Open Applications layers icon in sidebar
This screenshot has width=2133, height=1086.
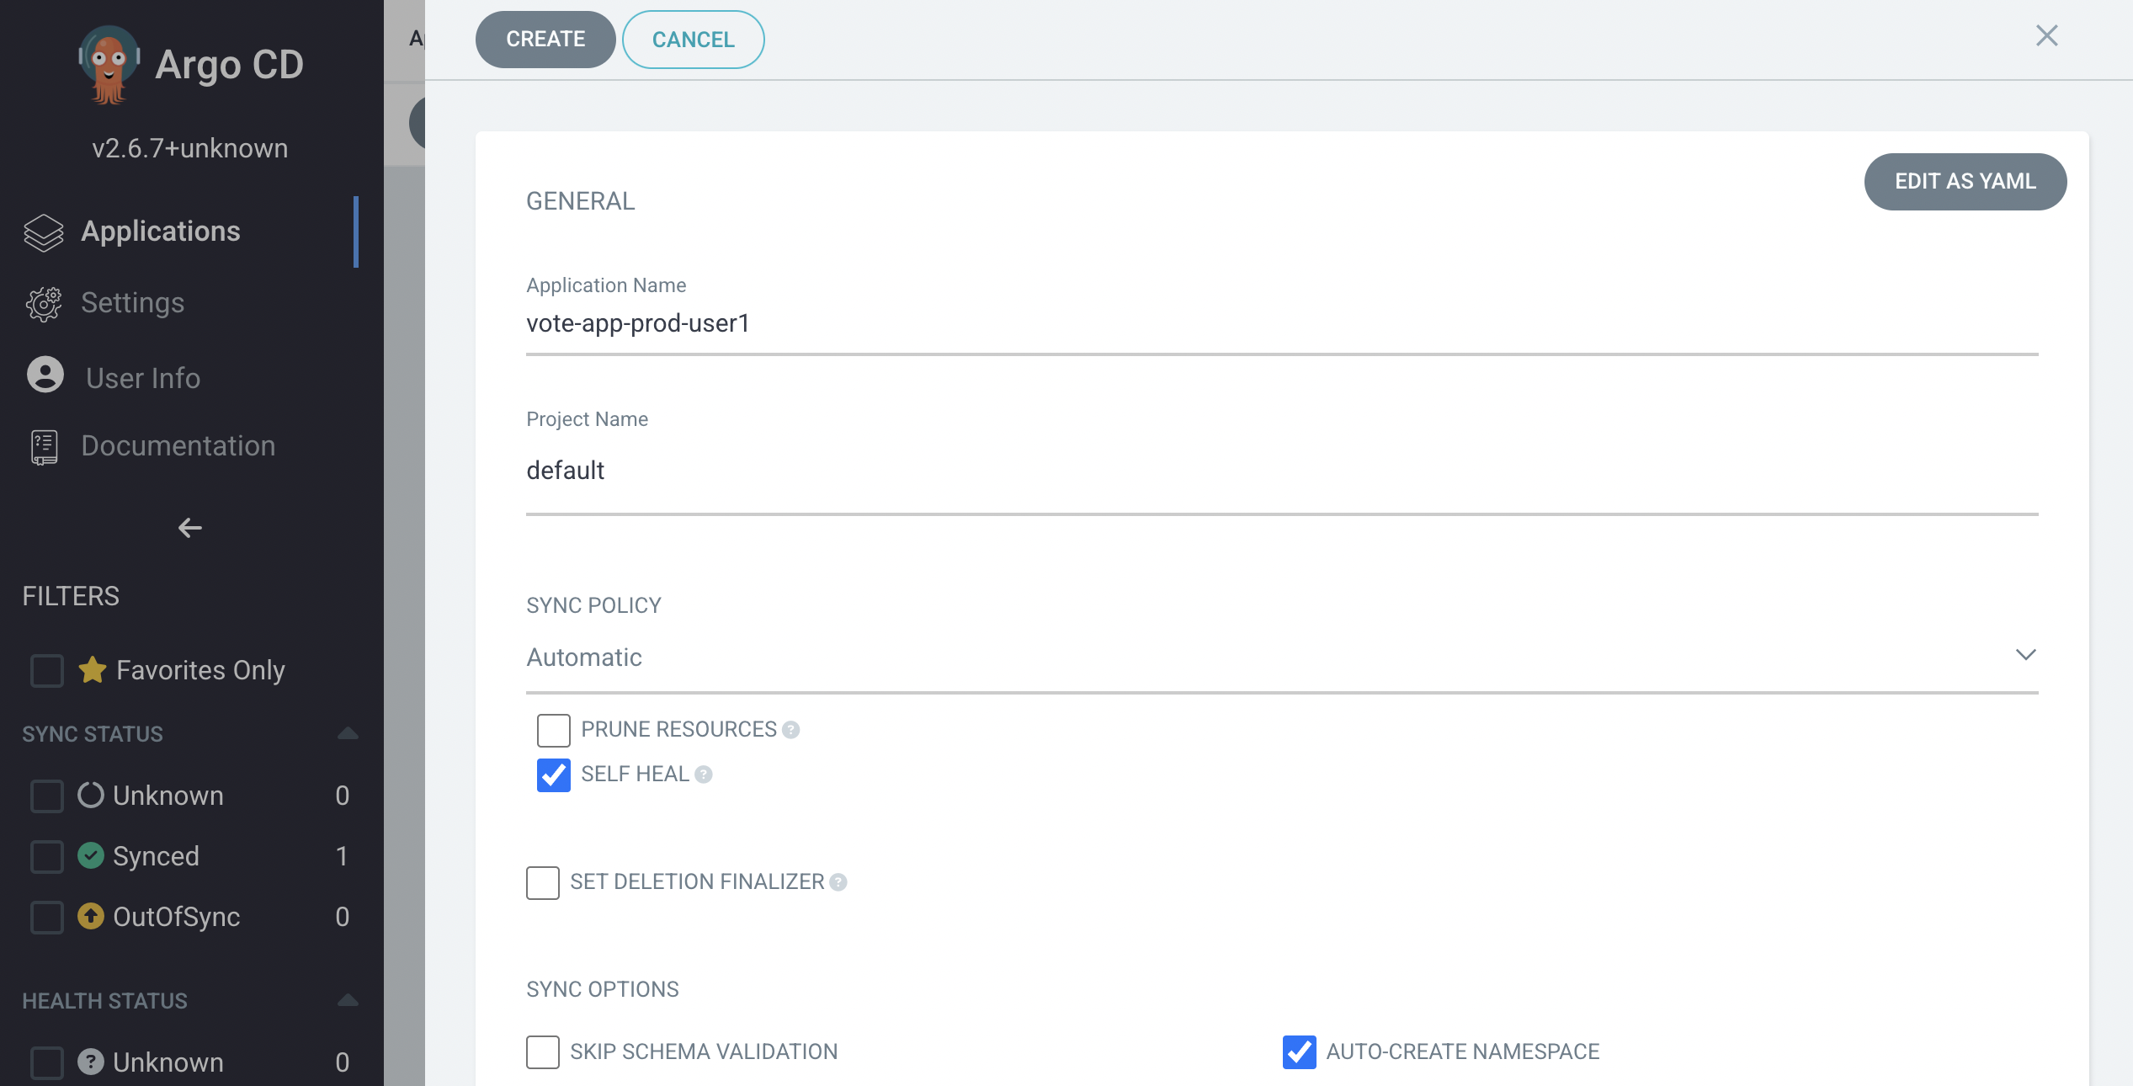(44, 232)
